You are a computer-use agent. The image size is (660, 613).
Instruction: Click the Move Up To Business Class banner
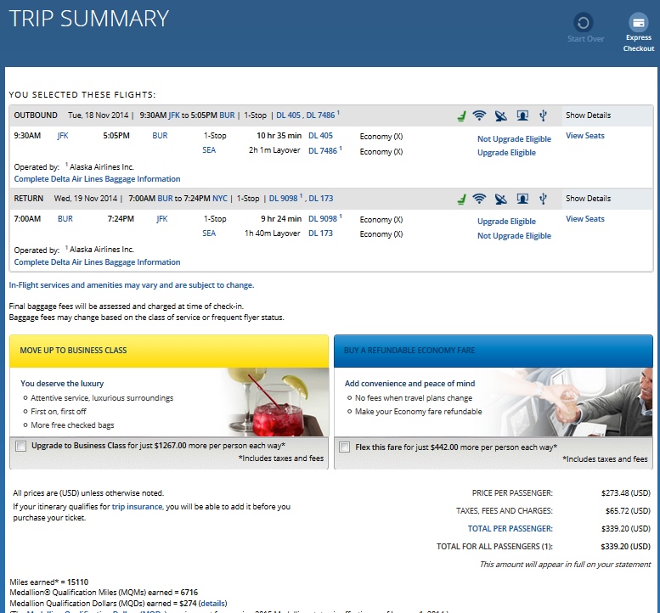click(168, 351)
